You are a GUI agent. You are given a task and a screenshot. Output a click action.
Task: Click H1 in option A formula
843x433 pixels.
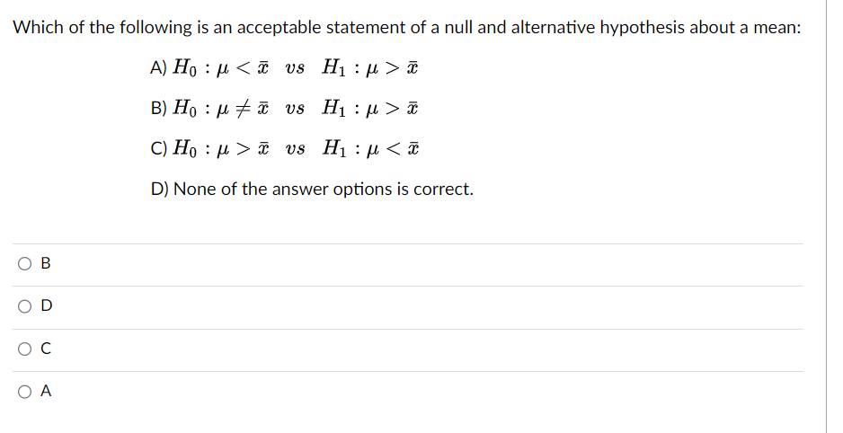pos(335,68)
